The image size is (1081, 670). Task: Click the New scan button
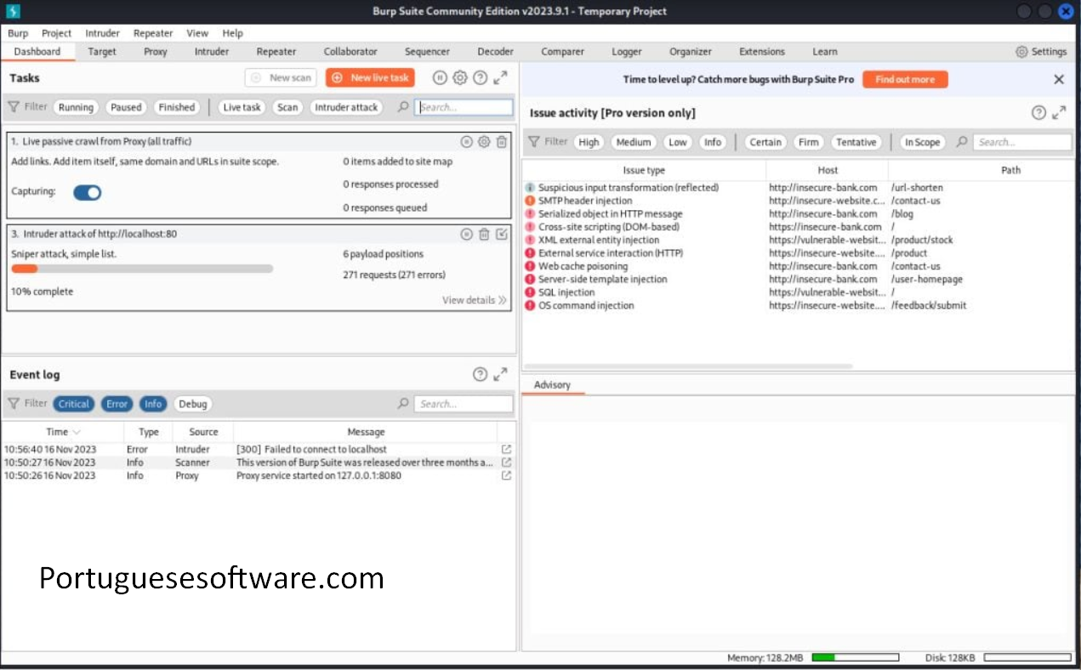pyautogui.click(x=281, y=77)
